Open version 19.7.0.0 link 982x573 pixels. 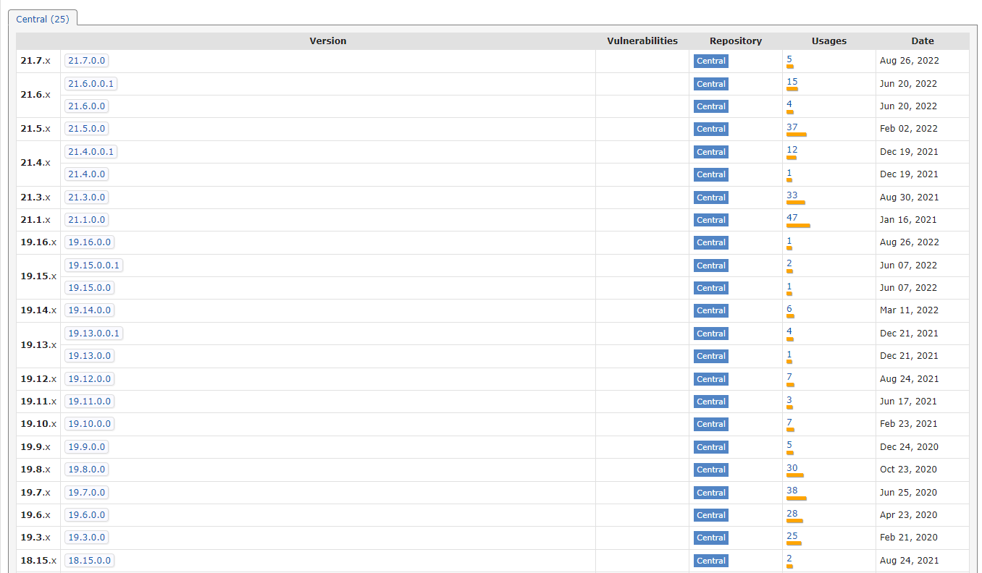point(87,493)
